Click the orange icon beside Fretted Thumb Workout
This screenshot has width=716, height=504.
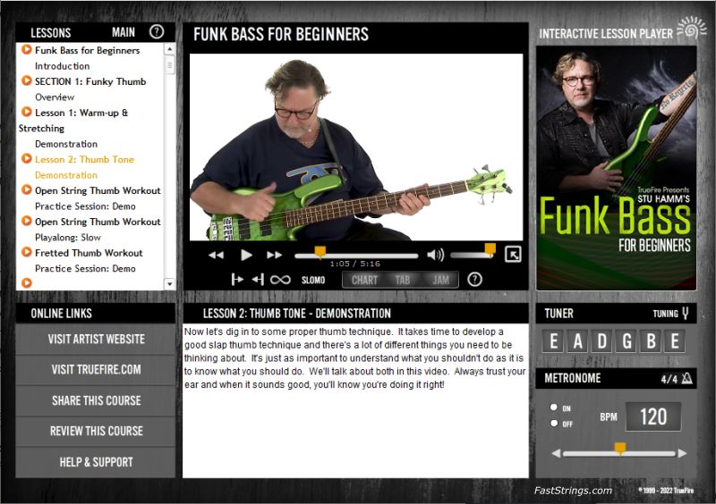(x=27, y=252)
